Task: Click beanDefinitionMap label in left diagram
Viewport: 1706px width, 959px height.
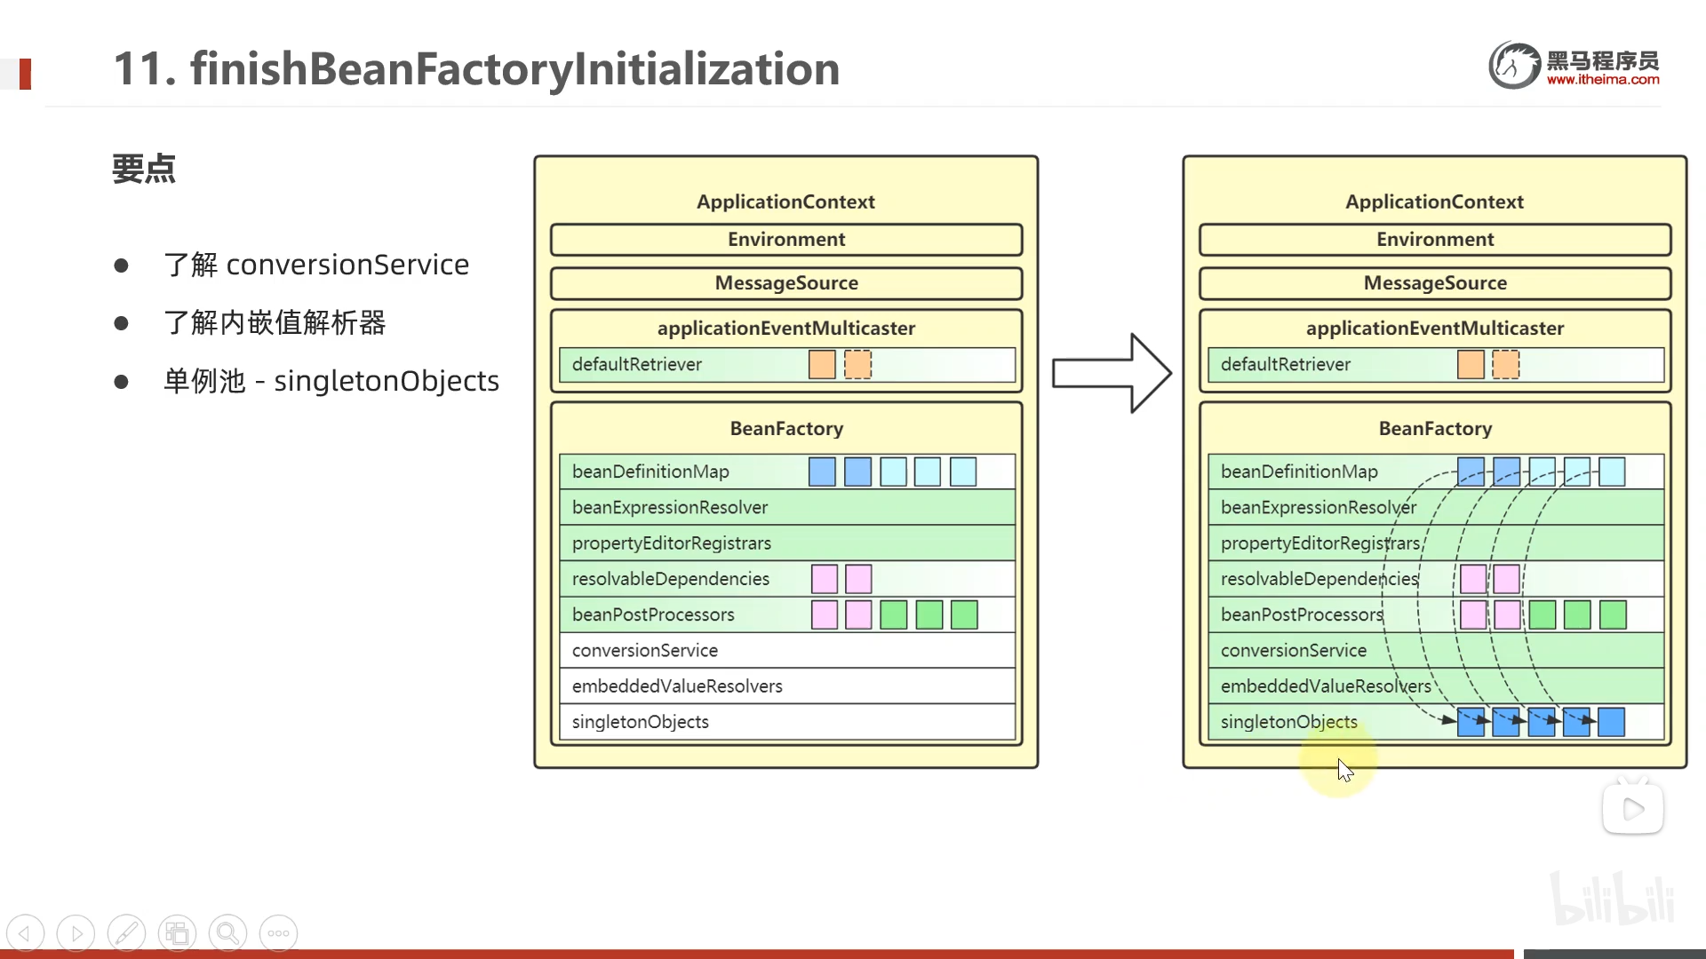Action: pos(650,472)
